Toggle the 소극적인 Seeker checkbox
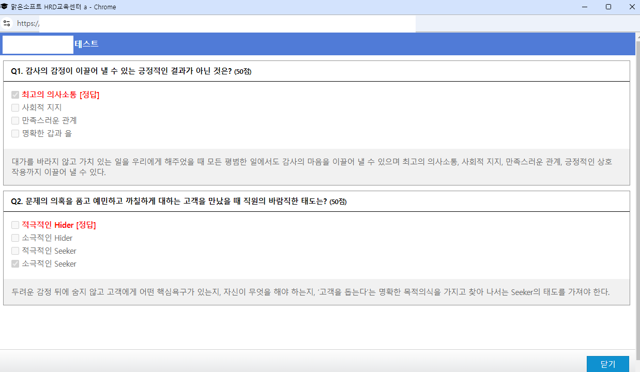This screenshot has width=640, height=372. [16, 264]
